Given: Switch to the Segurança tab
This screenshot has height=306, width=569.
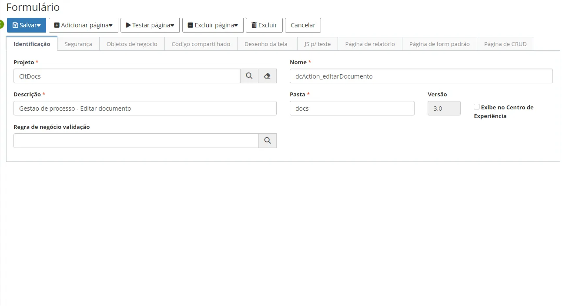Looking at the screenshot, I should [78, 44].
